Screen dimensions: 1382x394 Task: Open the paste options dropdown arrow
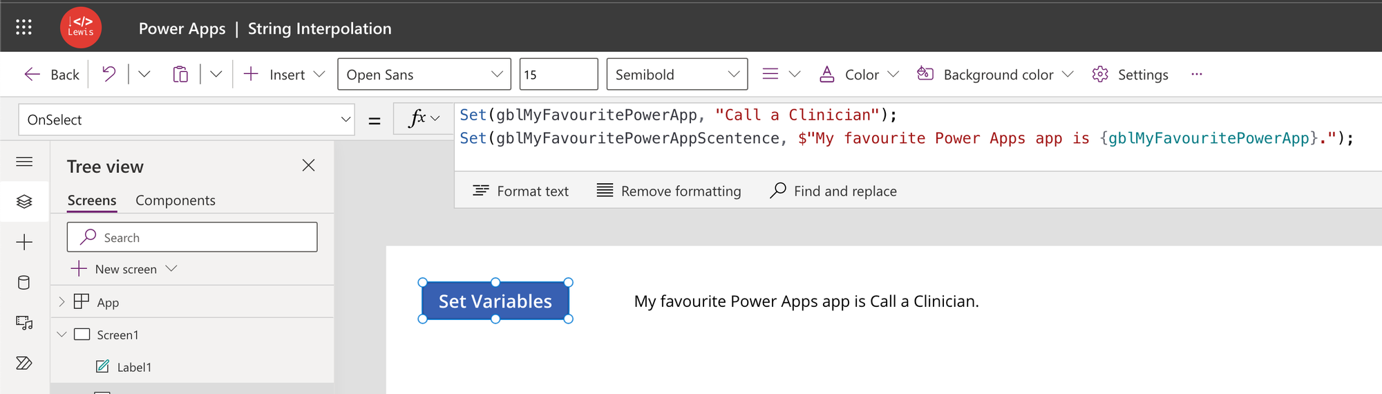pyautogui.click(x=216, y=74)
